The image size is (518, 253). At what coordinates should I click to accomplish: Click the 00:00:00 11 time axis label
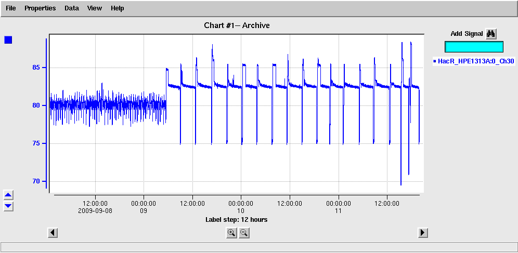(339, 207)
